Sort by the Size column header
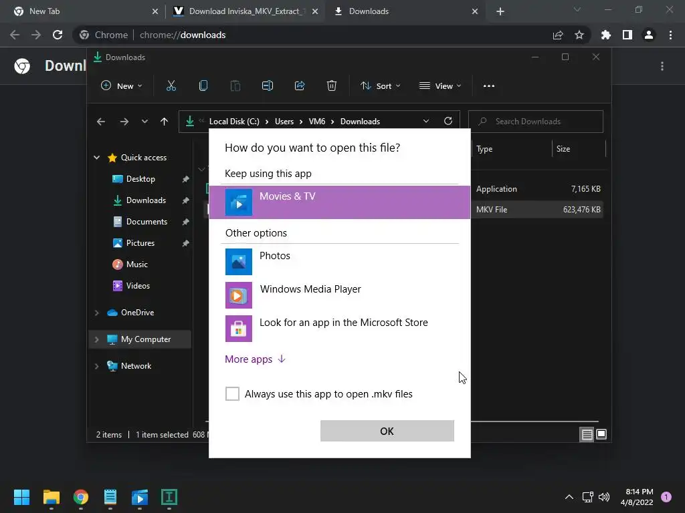Viewport: 685px width, 513px height. pos(579,149)
